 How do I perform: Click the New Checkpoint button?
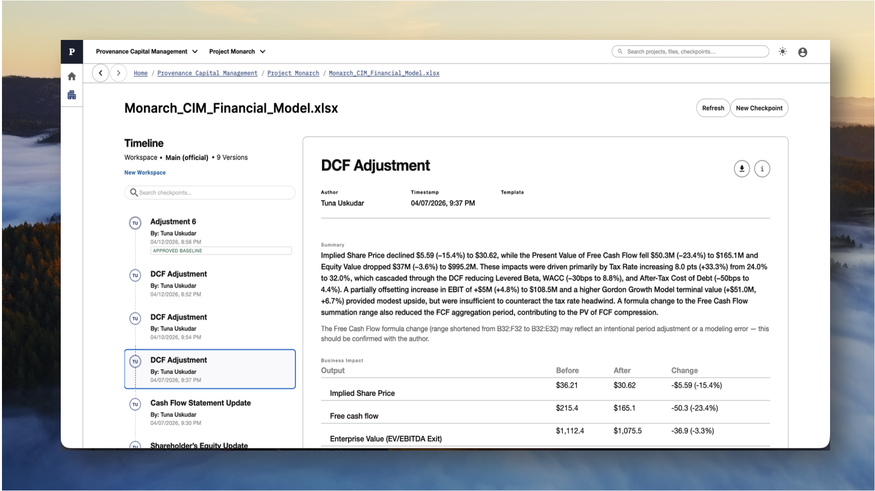pyautogui.click(x=759, y=108)
